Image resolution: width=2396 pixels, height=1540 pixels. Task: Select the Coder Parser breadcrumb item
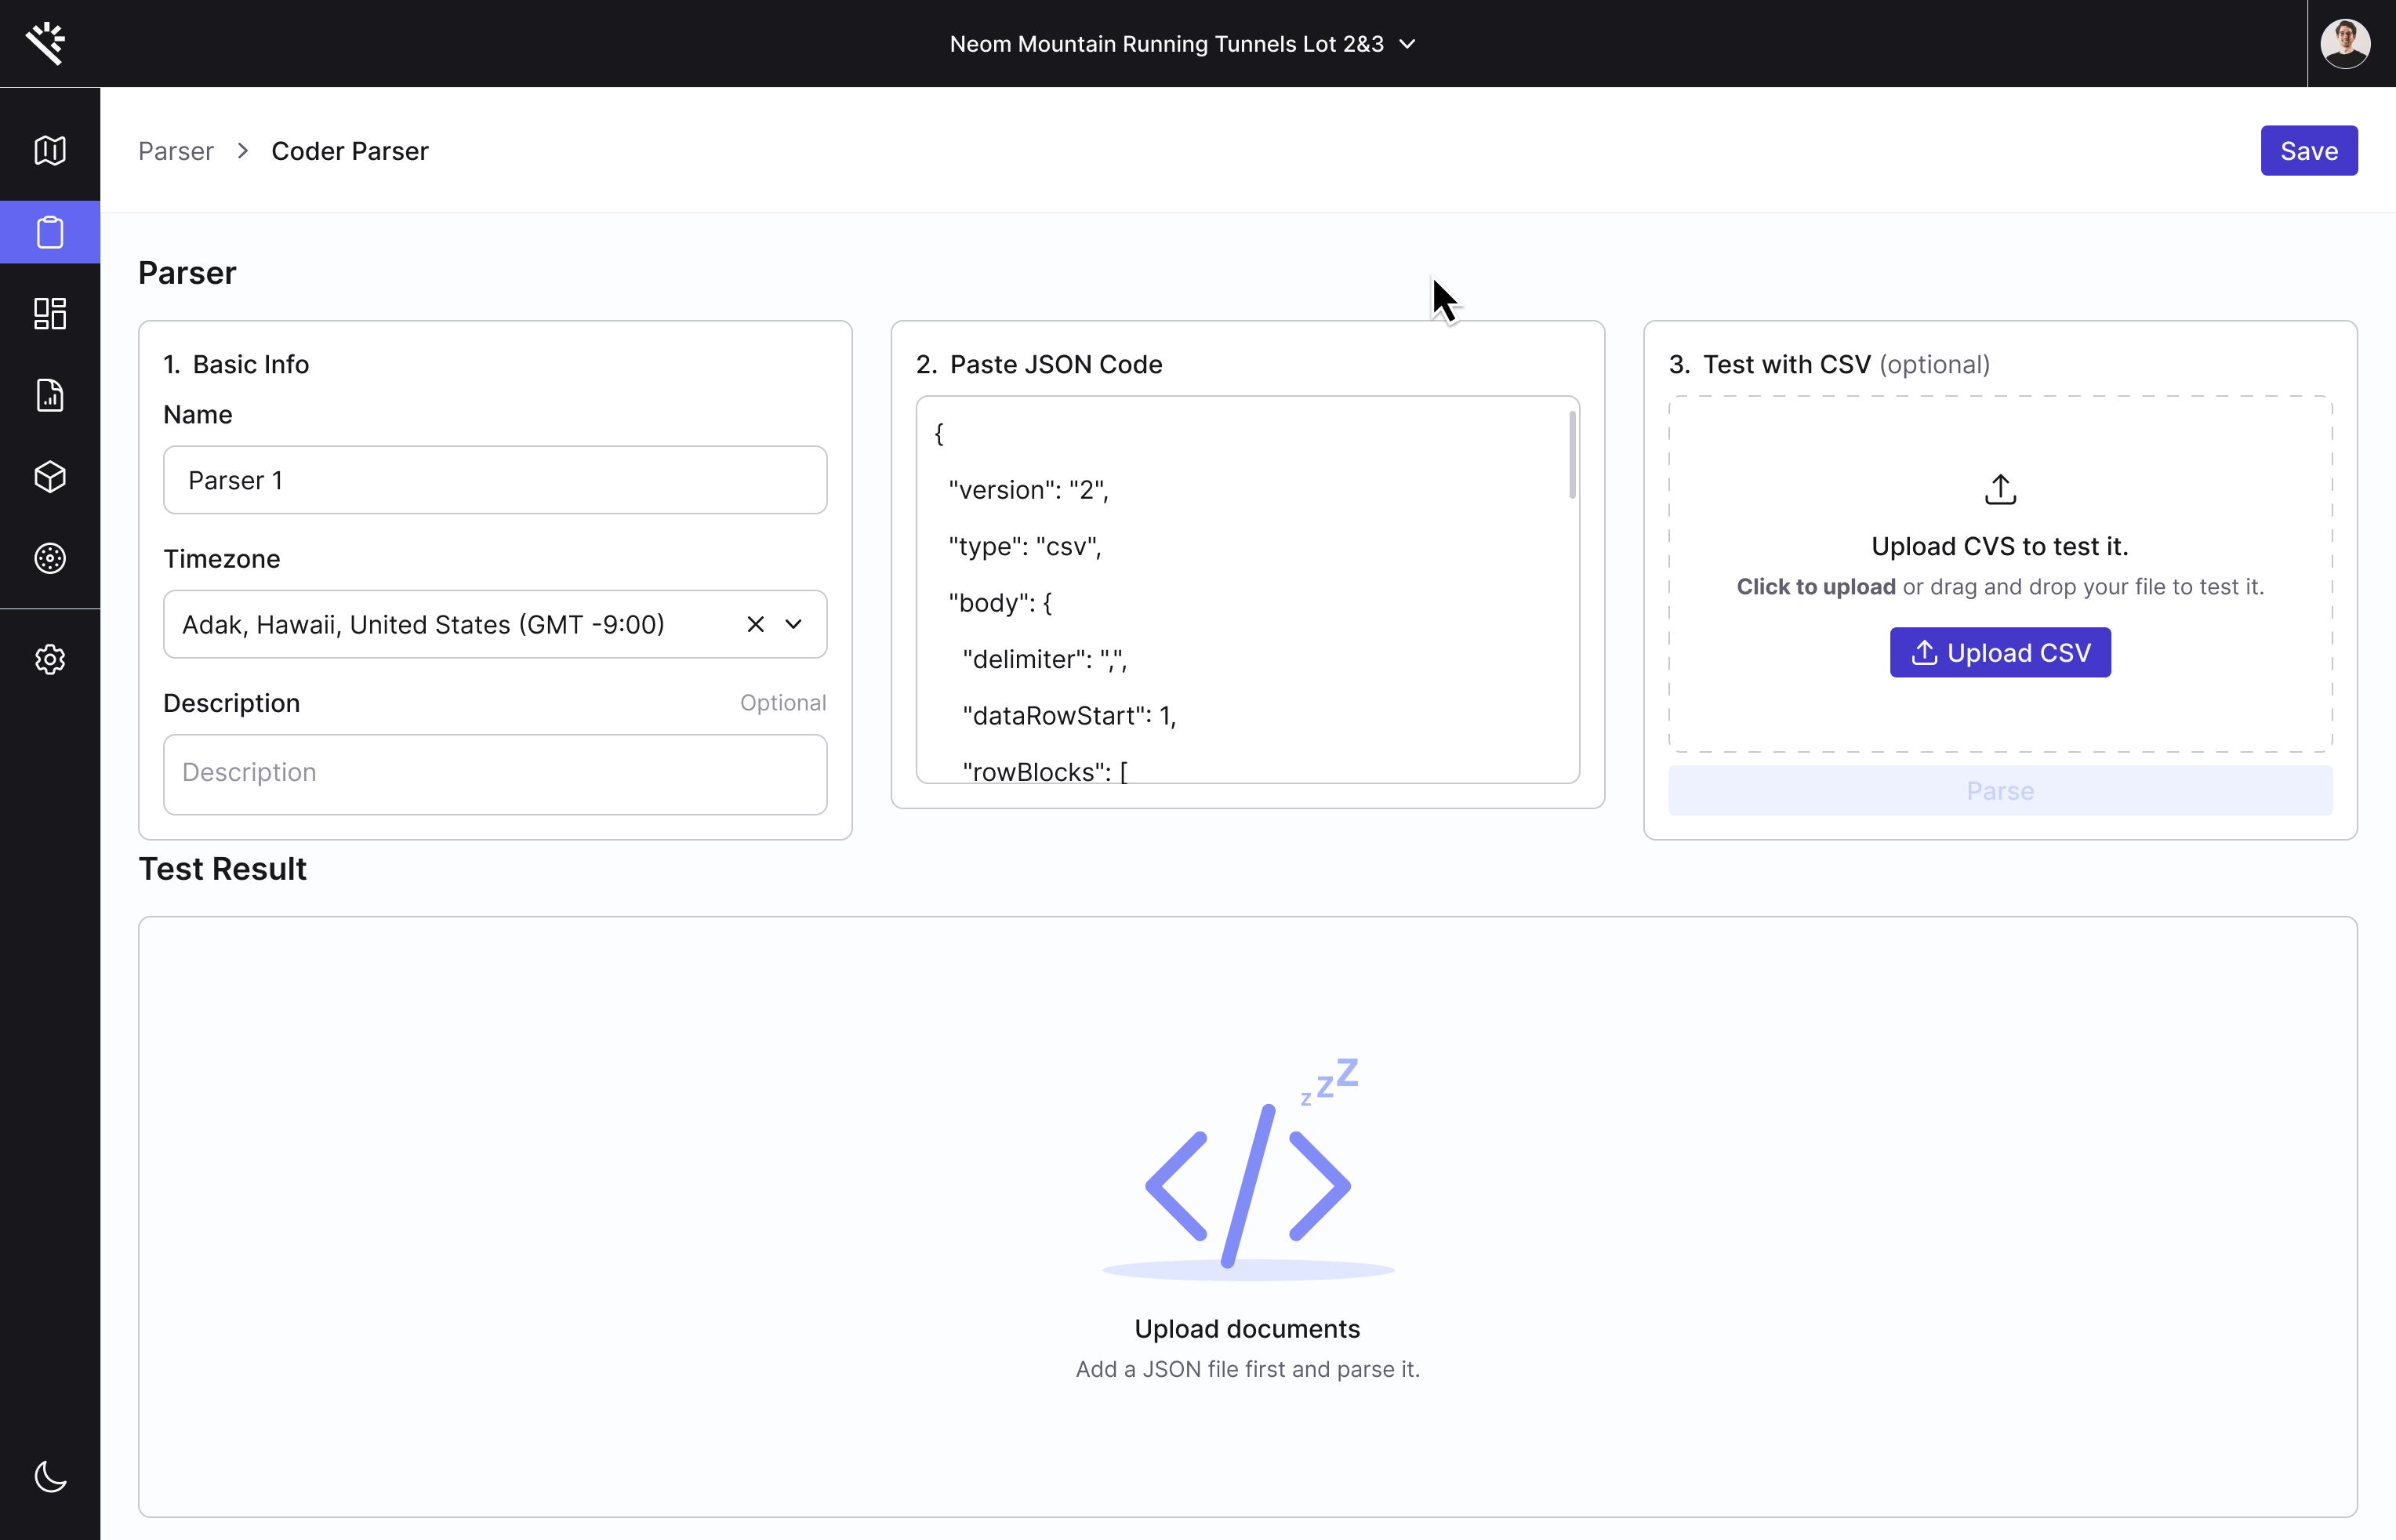350,151
